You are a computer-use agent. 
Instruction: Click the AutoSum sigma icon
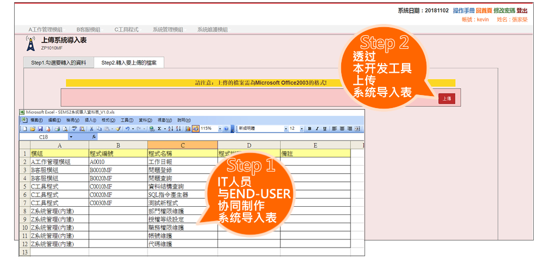(x=159, y=129)
